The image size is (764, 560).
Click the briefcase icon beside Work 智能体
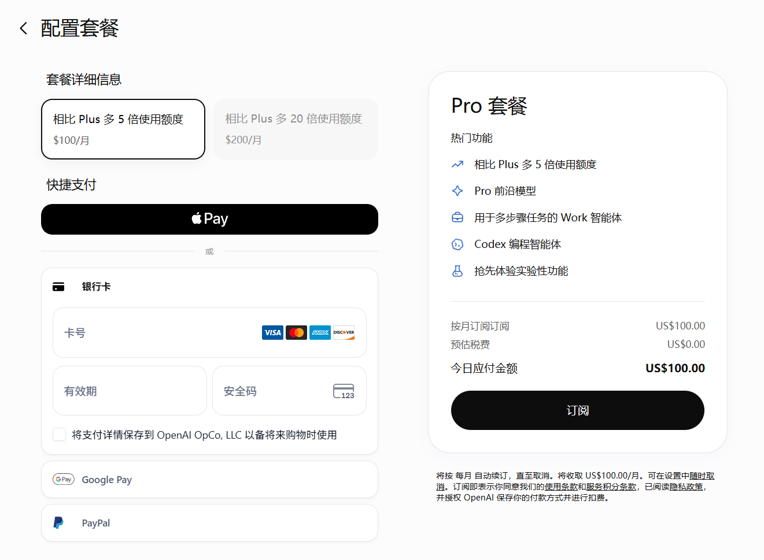(457, 217)
